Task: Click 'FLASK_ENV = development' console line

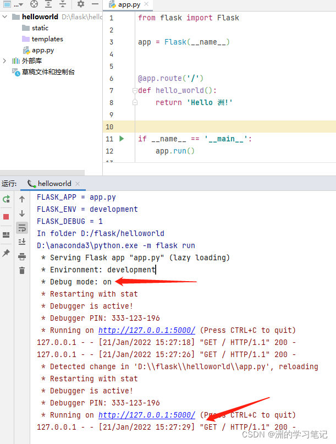Action: point(87,209)
